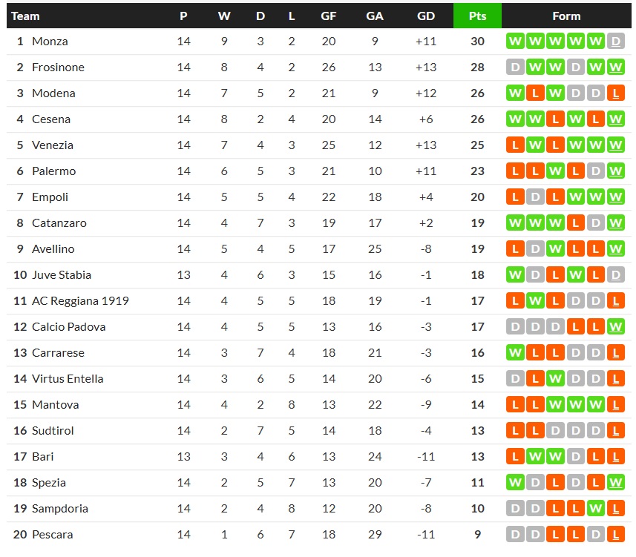The width and height of the screenshot is (636, 557).
Task: Click the Form column header
Action: (x=566, y=16)
